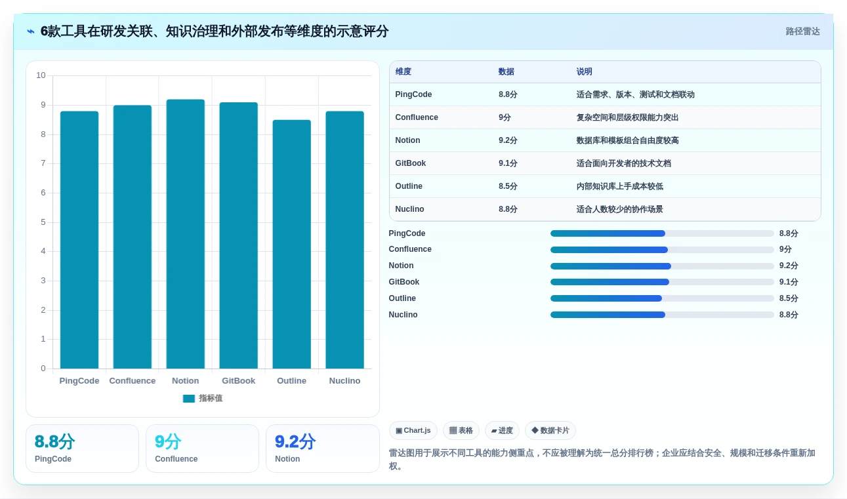Click the PingCode progress bar
847x499 pixels.
(x=662, y=233)
